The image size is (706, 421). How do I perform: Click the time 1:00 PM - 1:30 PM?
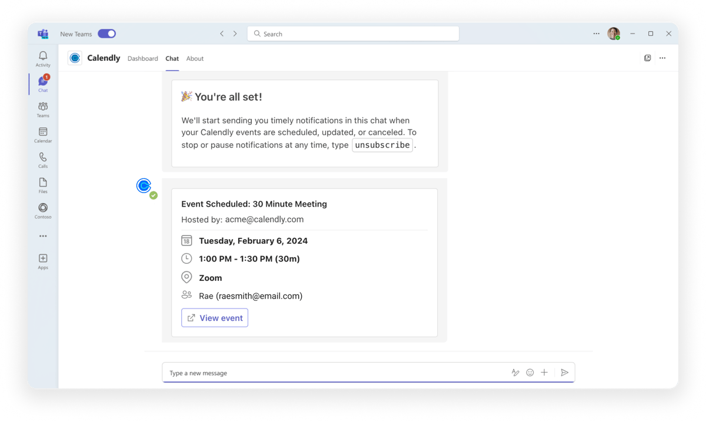(x=249, y=258)
